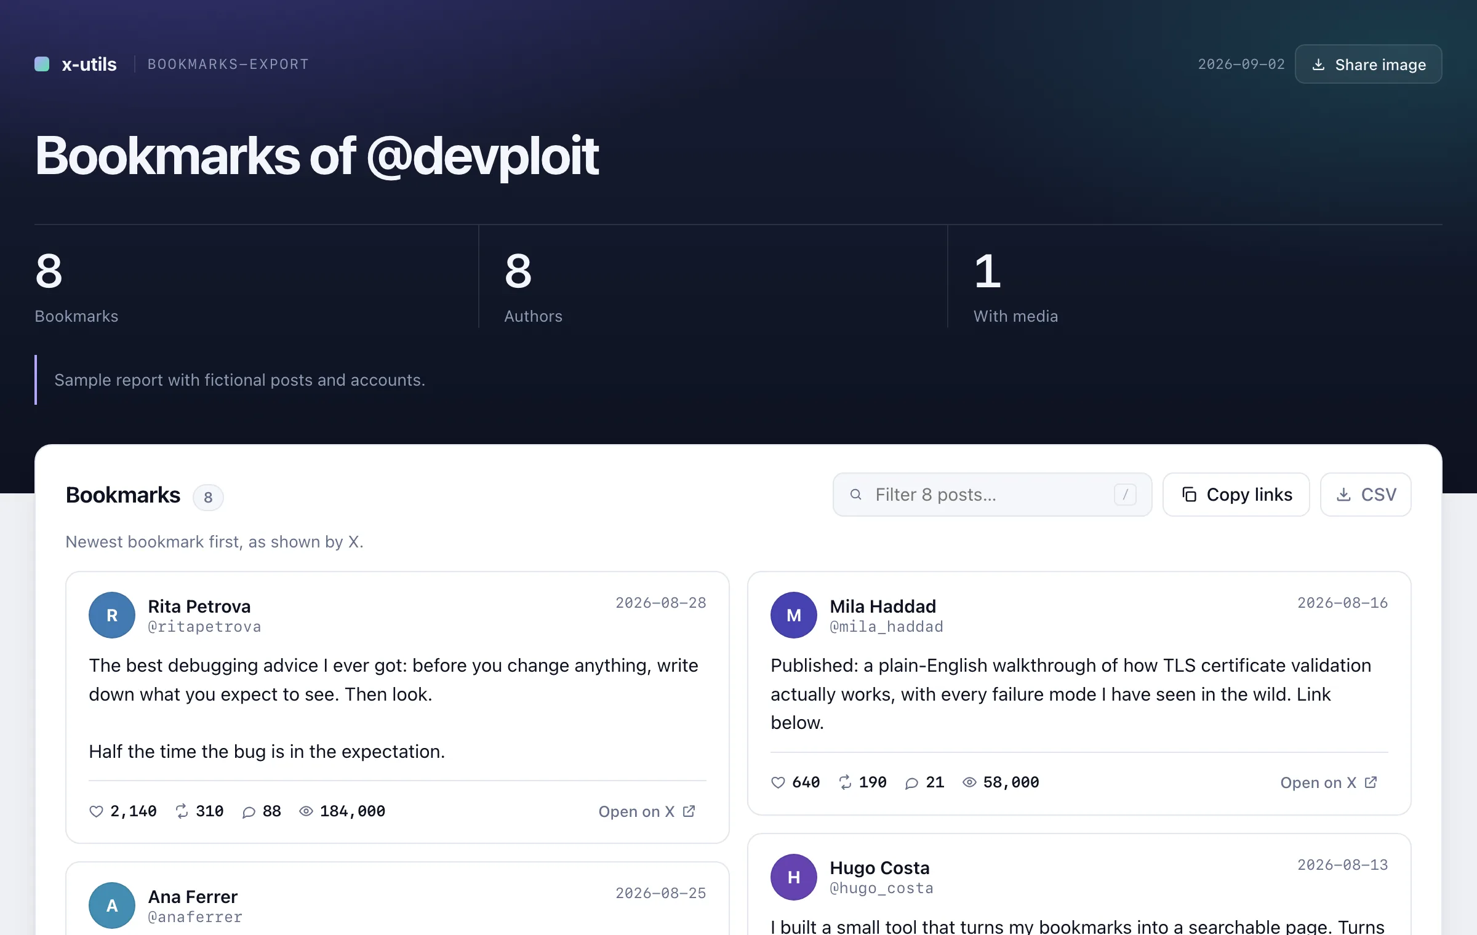The width and height of the screenshot is (1477, 935).
Task: Click the Share image button
Action: coord(1368,64)
